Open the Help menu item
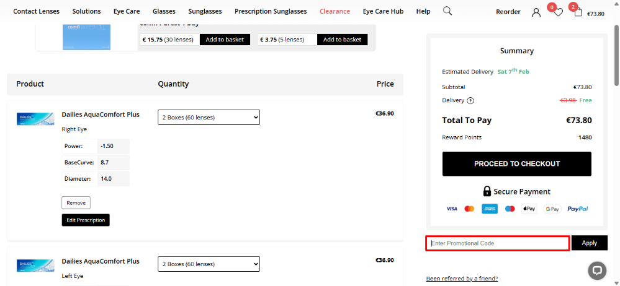The width and height of the screenshot is (620, 286). (x=423, y=11)
